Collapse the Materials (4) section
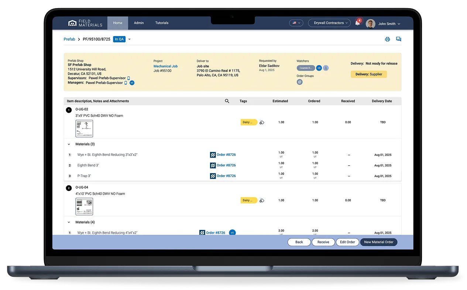 [x=69, y=222]
